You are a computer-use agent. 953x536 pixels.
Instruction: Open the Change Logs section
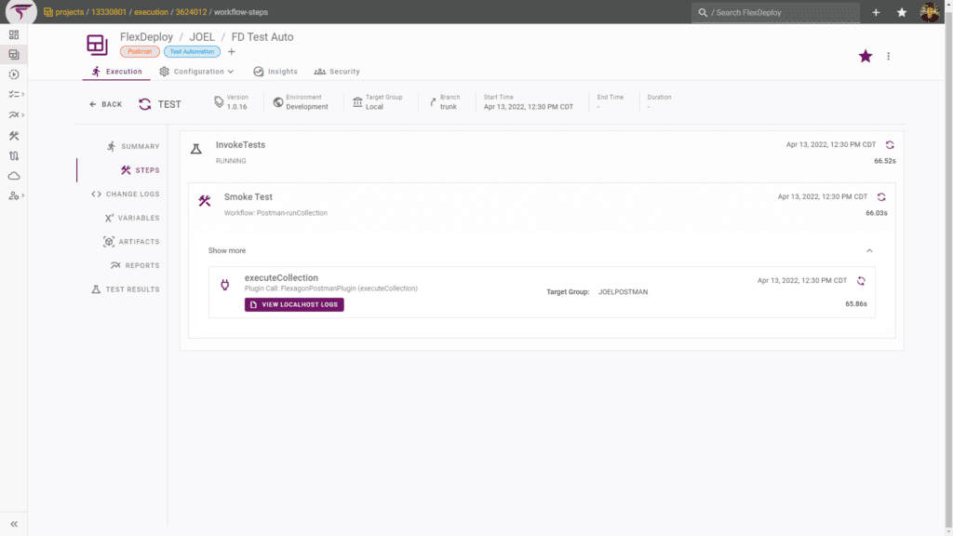tap(126, 194)
